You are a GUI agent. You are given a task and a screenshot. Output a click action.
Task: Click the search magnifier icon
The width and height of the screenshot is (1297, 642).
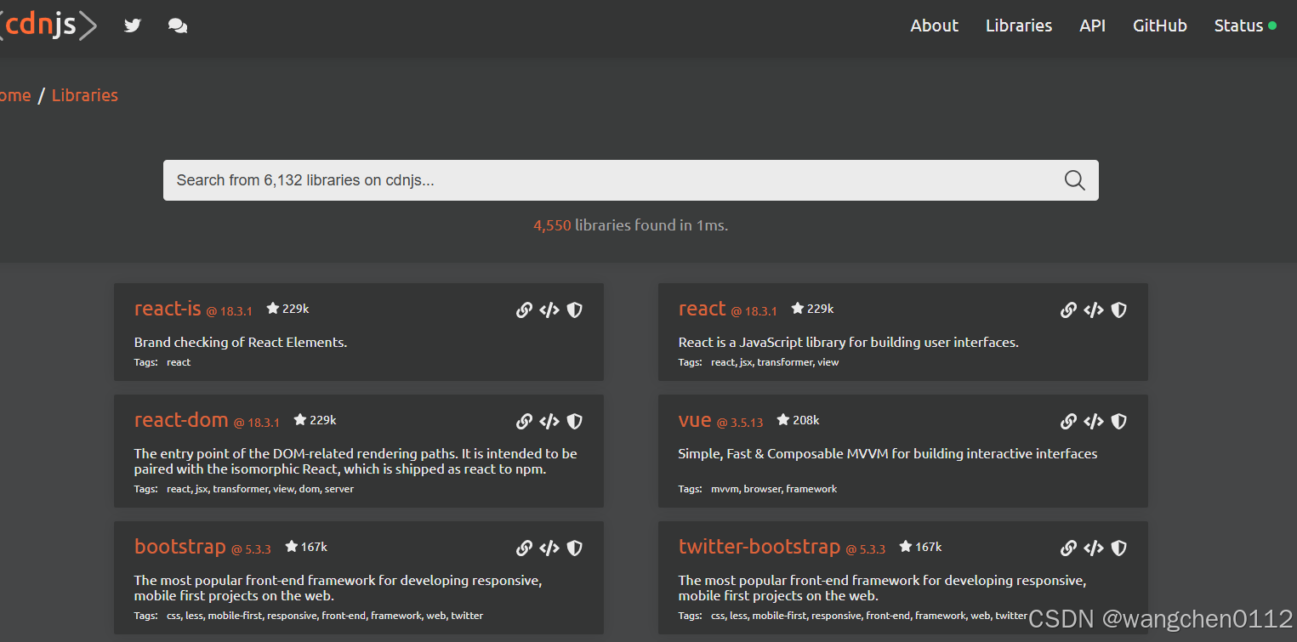pyautogui.click(x=1074, y=180)
